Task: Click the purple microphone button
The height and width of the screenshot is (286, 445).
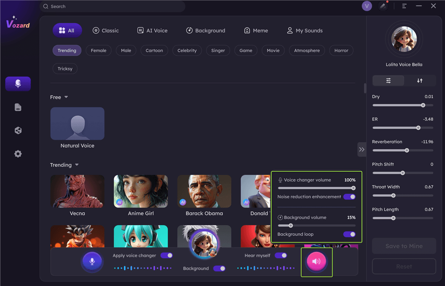Action: click(92, 262)
